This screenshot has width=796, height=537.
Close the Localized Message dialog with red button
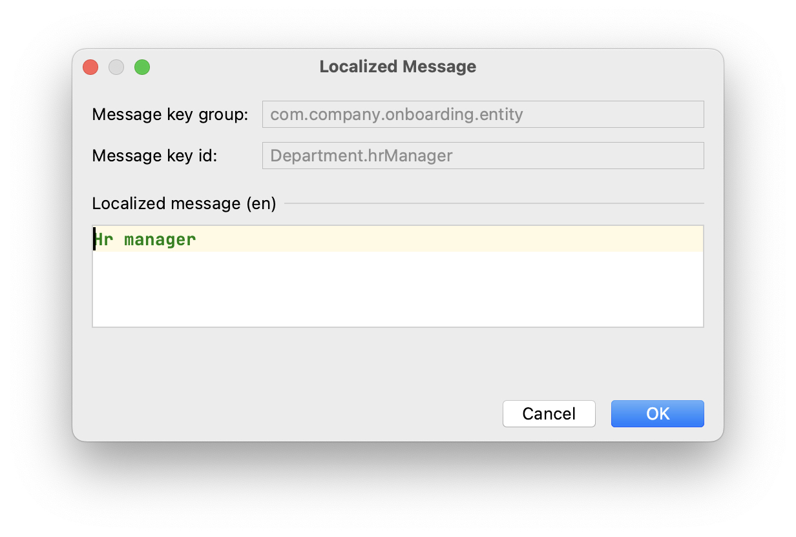point(90,67)
